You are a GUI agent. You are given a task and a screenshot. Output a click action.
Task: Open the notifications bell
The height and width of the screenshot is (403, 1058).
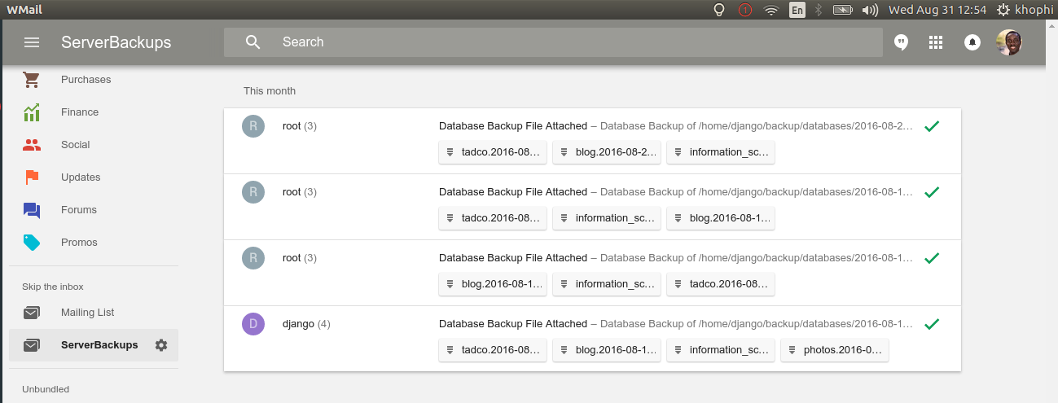(x=972, y=42)
